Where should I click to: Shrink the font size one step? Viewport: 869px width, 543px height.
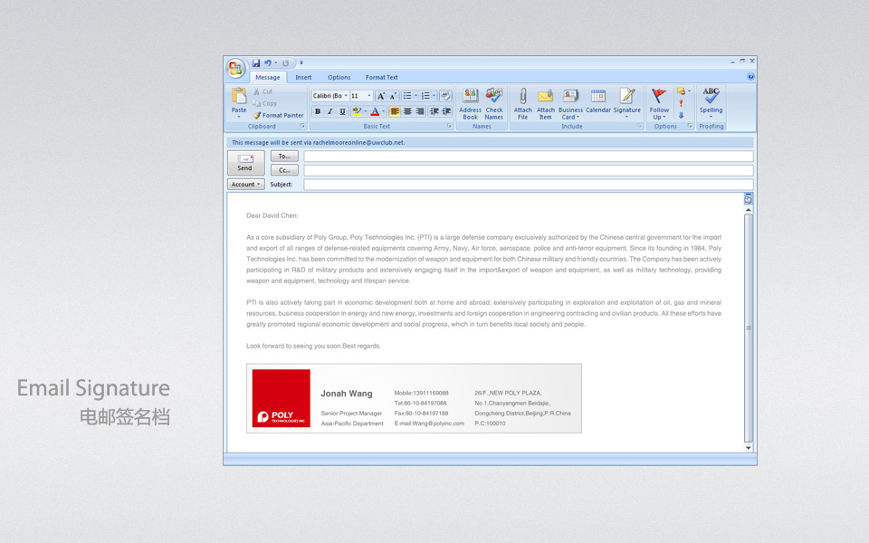pyautogui.click(x=393, y=96)
